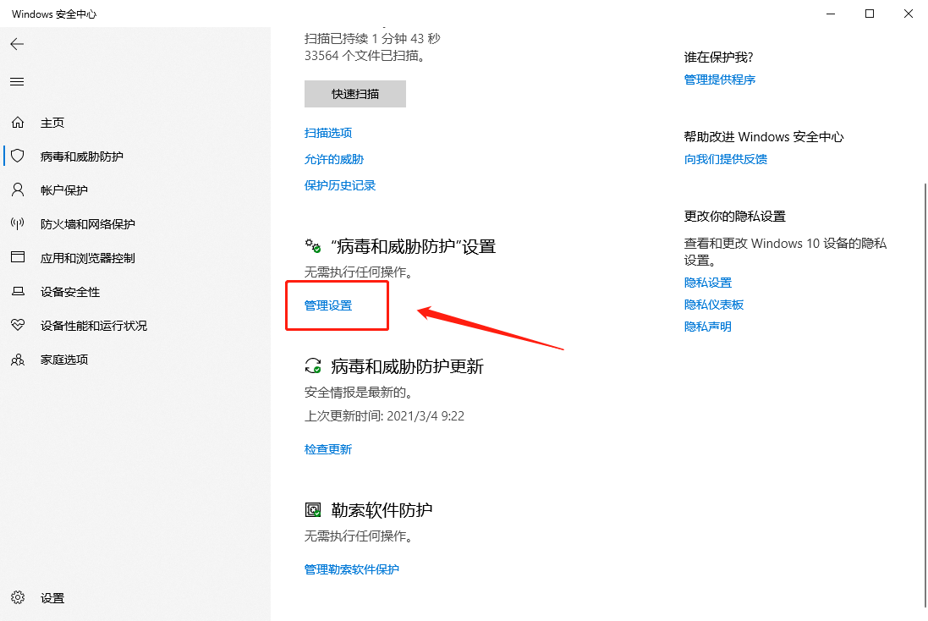Click the person icon for 帐户保护
The height and width of the screenshot is (621, 928).
(x=18, y=190)
